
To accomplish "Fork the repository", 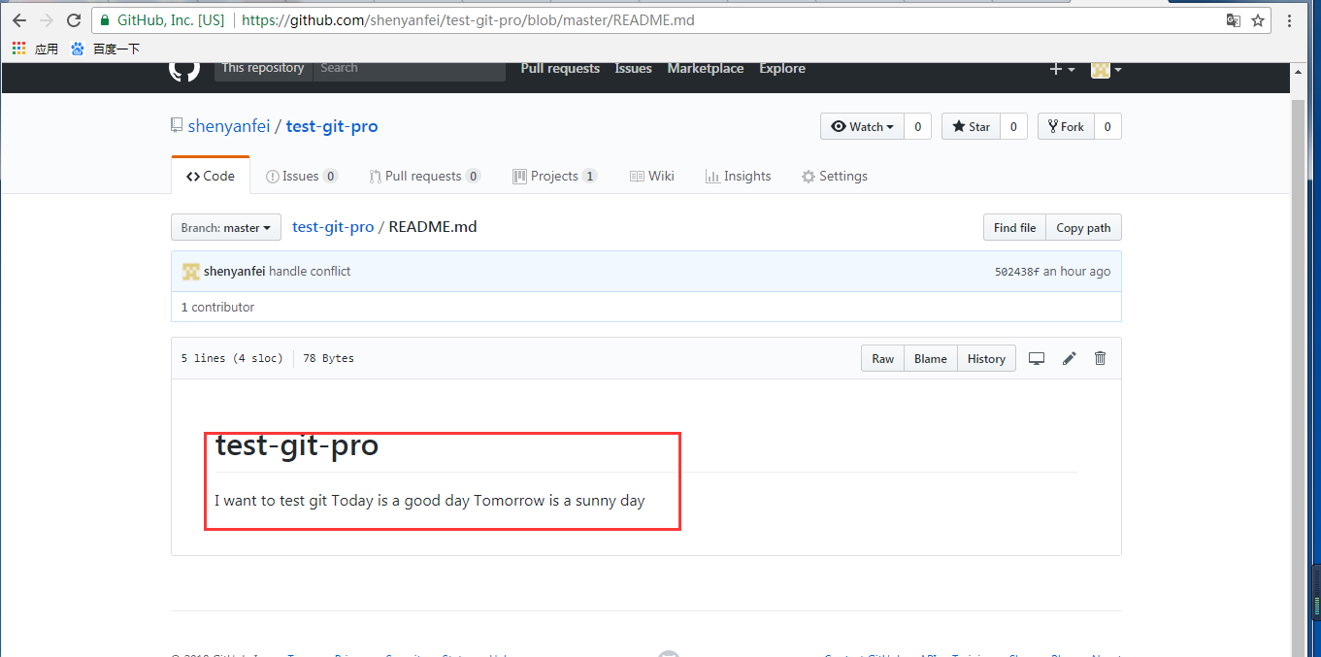I will [1066, 126].
